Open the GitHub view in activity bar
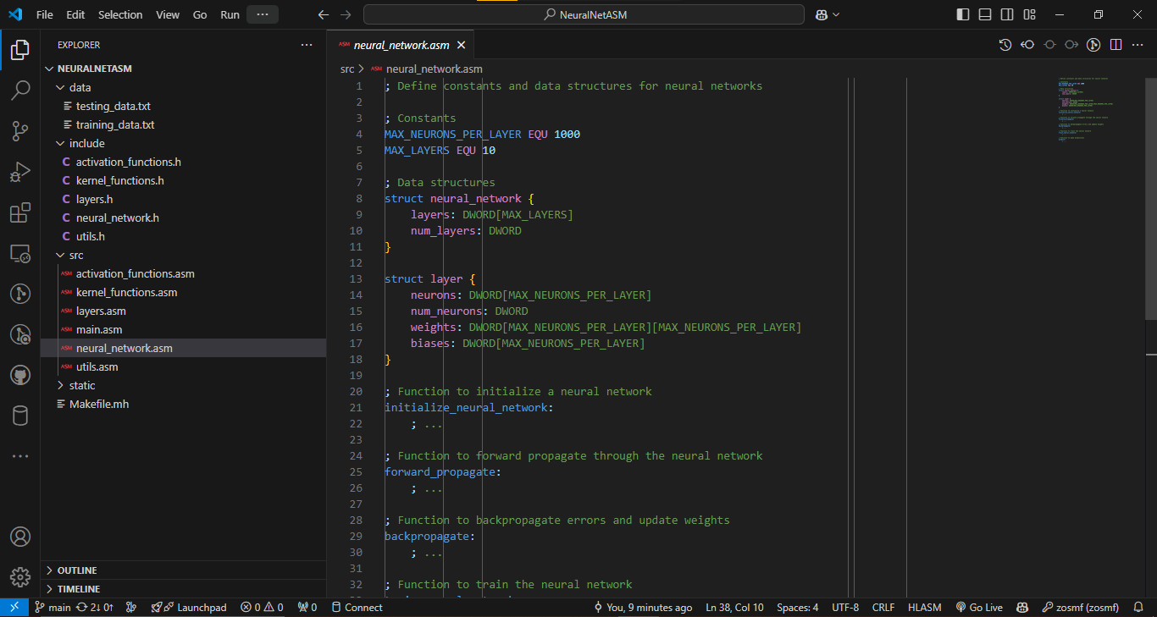 pos(20,375)
